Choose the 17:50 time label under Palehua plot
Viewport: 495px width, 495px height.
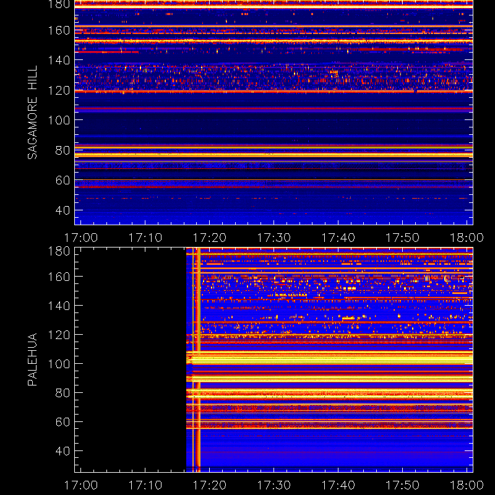403,485
